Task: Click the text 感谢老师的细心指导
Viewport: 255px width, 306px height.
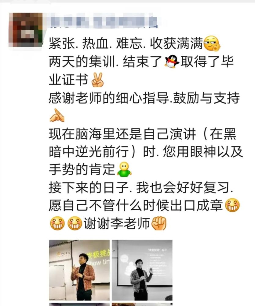Action: click(x=109, y=98)
